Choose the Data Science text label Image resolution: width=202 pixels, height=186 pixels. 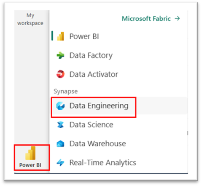pyautogui.click(x=91, y=125)
